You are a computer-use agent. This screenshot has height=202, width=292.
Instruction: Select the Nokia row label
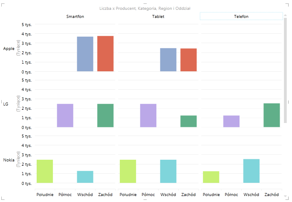tap(9, 160)
